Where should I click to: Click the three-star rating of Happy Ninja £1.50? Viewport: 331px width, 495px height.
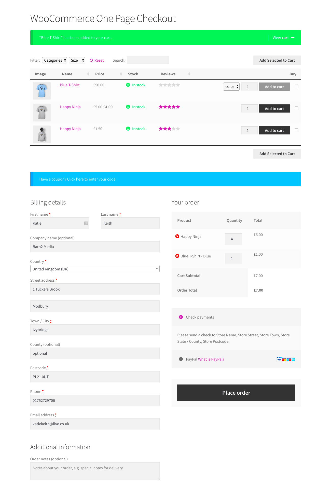tap(169, 129)
